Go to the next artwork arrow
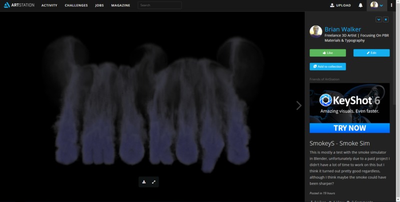 coord(299,105)
